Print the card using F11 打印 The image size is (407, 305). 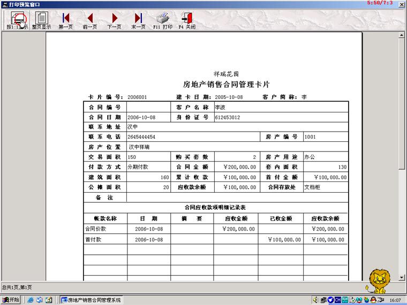click(x=163, y=20)
